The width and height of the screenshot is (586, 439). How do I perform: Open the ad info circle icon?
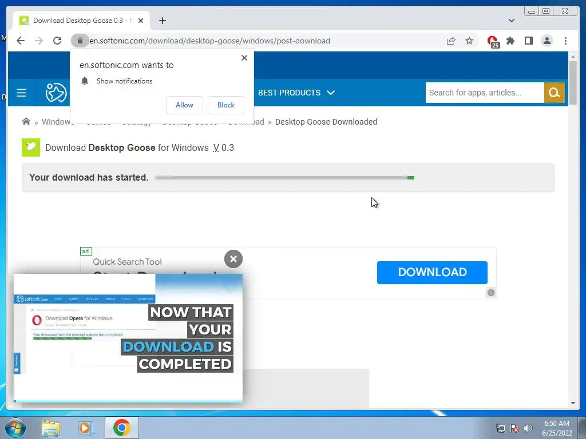[x=491, y=293]
